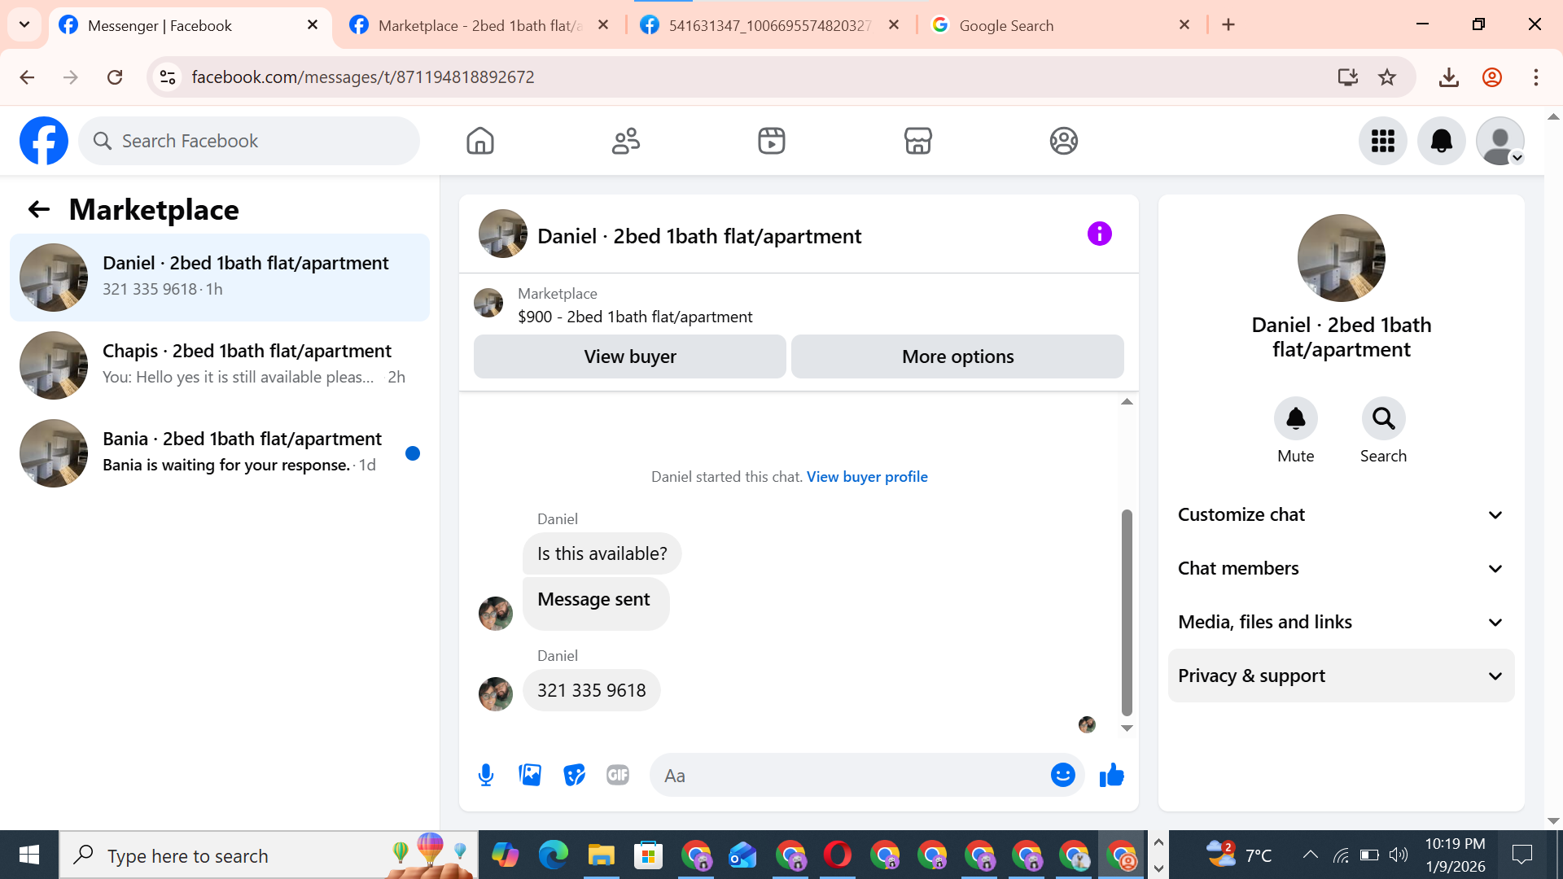The height and width of the screenshot is (879, 1563).
Task: Expand Customize chat section
Action: point(1340,514)
